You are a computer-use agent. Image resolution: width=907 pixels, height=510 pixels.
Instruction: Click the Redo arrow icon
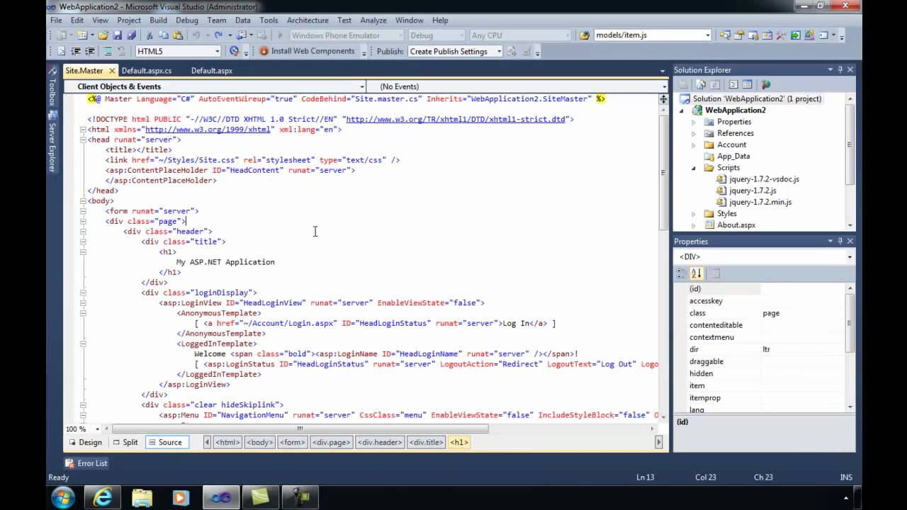point(218,35)
